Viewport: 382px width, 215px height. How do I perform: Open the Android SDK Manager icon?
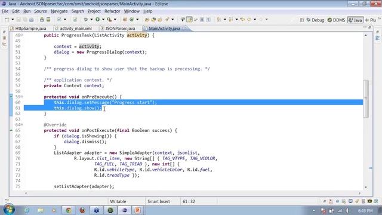pos(42,20)
